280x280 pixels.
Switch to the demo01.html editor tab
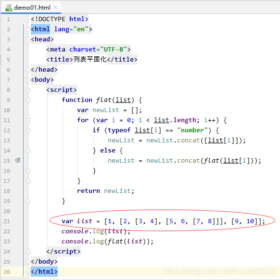pos(31,8)
